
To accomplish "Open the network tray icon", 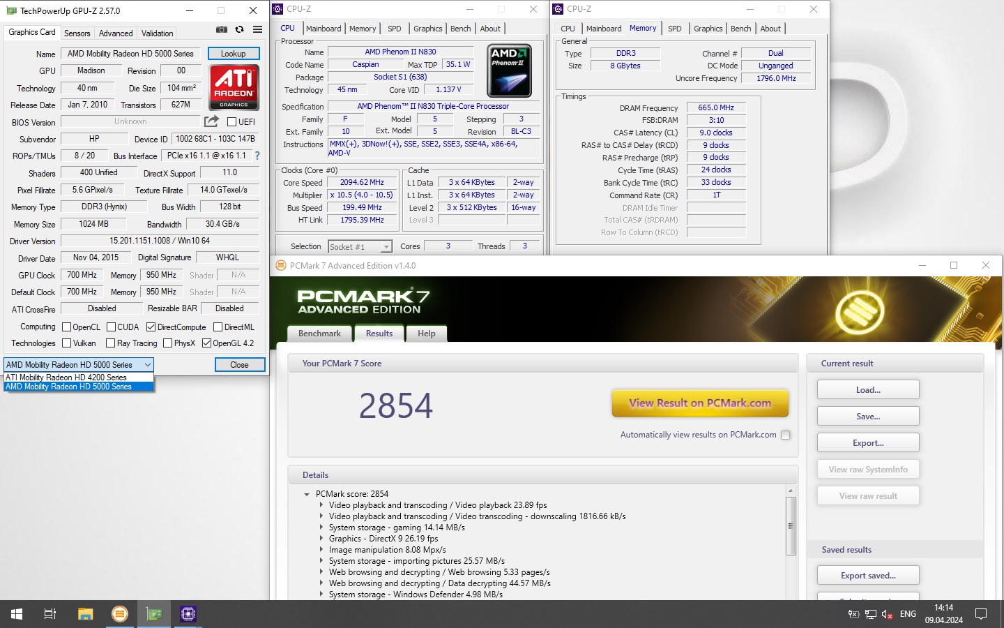I will pyautogui.click(x=871, y=614).
